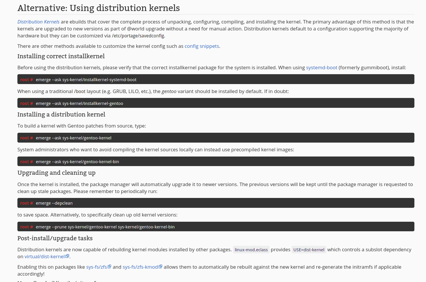Click the emerge --prune command block
Screen dimensions: 426x282
105,227
